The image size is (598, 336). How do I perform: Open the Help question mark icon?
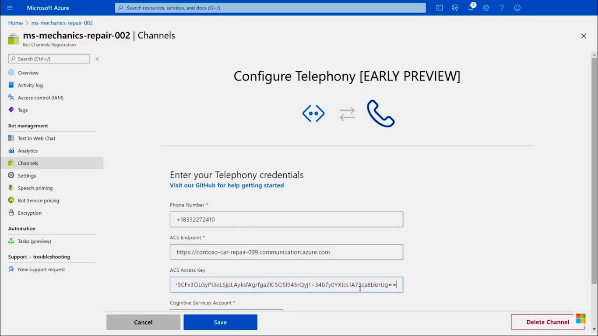502,8
